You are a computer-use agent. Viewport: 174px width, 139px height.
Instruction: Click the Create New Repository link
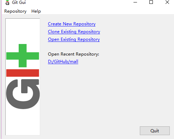tap(72, 24)
